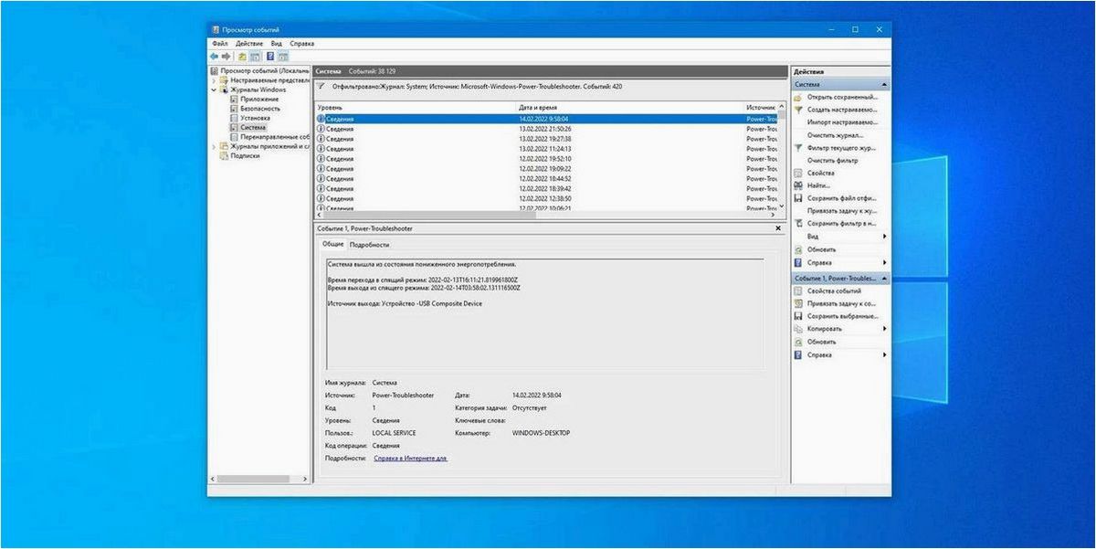Select the event dated 12.02.2022 19:52:10
Screen dimensions: 1096x549
coord(546,159)
